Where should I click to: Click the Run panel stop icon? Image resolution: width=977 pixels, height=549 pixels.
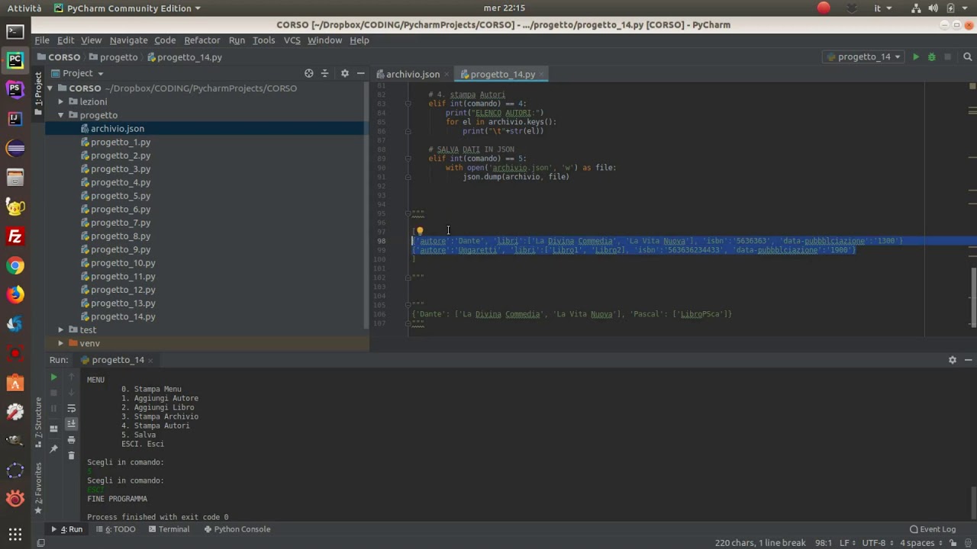coord(53,393)
